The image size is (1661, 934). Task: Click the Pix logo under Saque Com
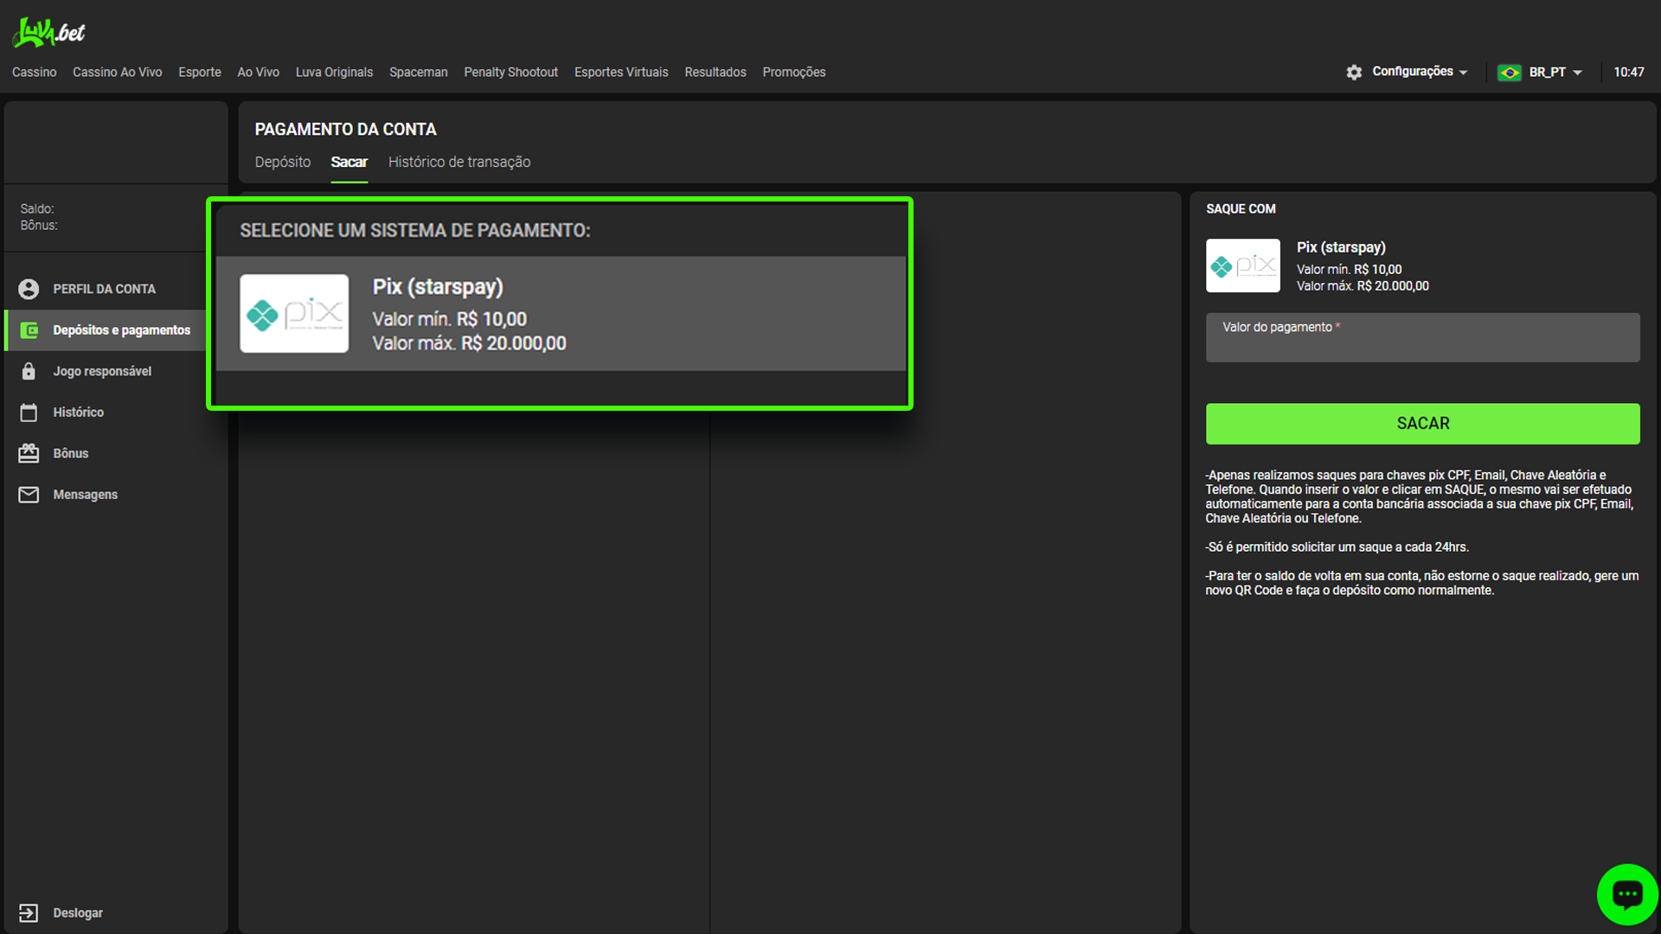pyautogui.click(x=1243, y=265)
